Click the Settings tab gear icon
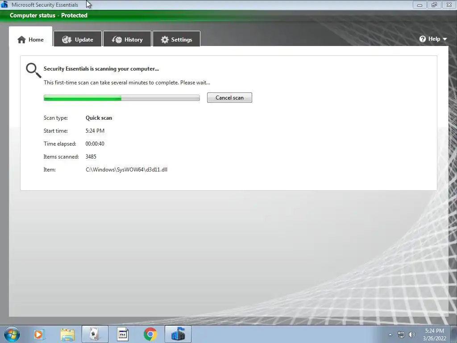Screen dimensions: 457x343 pos(165,40)
